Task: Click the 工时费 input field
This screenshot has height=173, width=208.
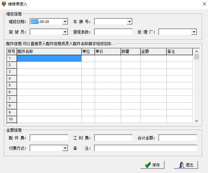Action: coord(113,138)
